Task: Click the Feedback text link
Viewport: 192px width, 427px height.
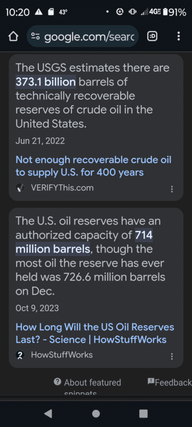Action: pos(173,382)
